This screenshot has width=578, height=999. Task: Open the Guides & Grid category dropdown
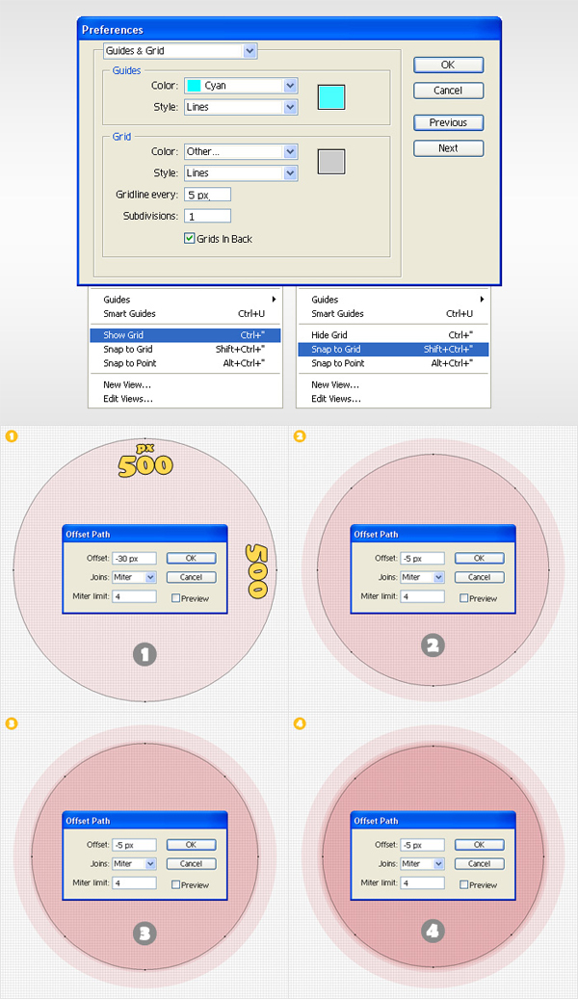pyautogui.click(x=180, y=51)
